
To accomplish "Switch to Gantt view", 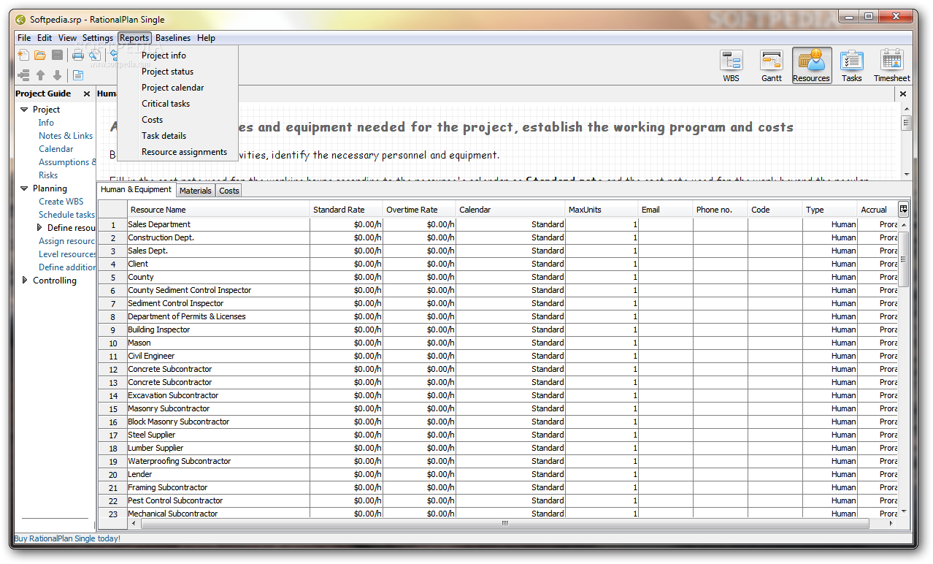I will [771, 66].
